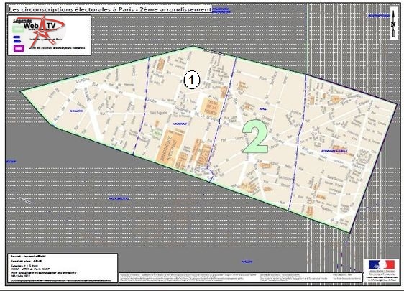404x291 pixels.
Task: Click the Palais de la Bourse building
Action: (211, 107)
